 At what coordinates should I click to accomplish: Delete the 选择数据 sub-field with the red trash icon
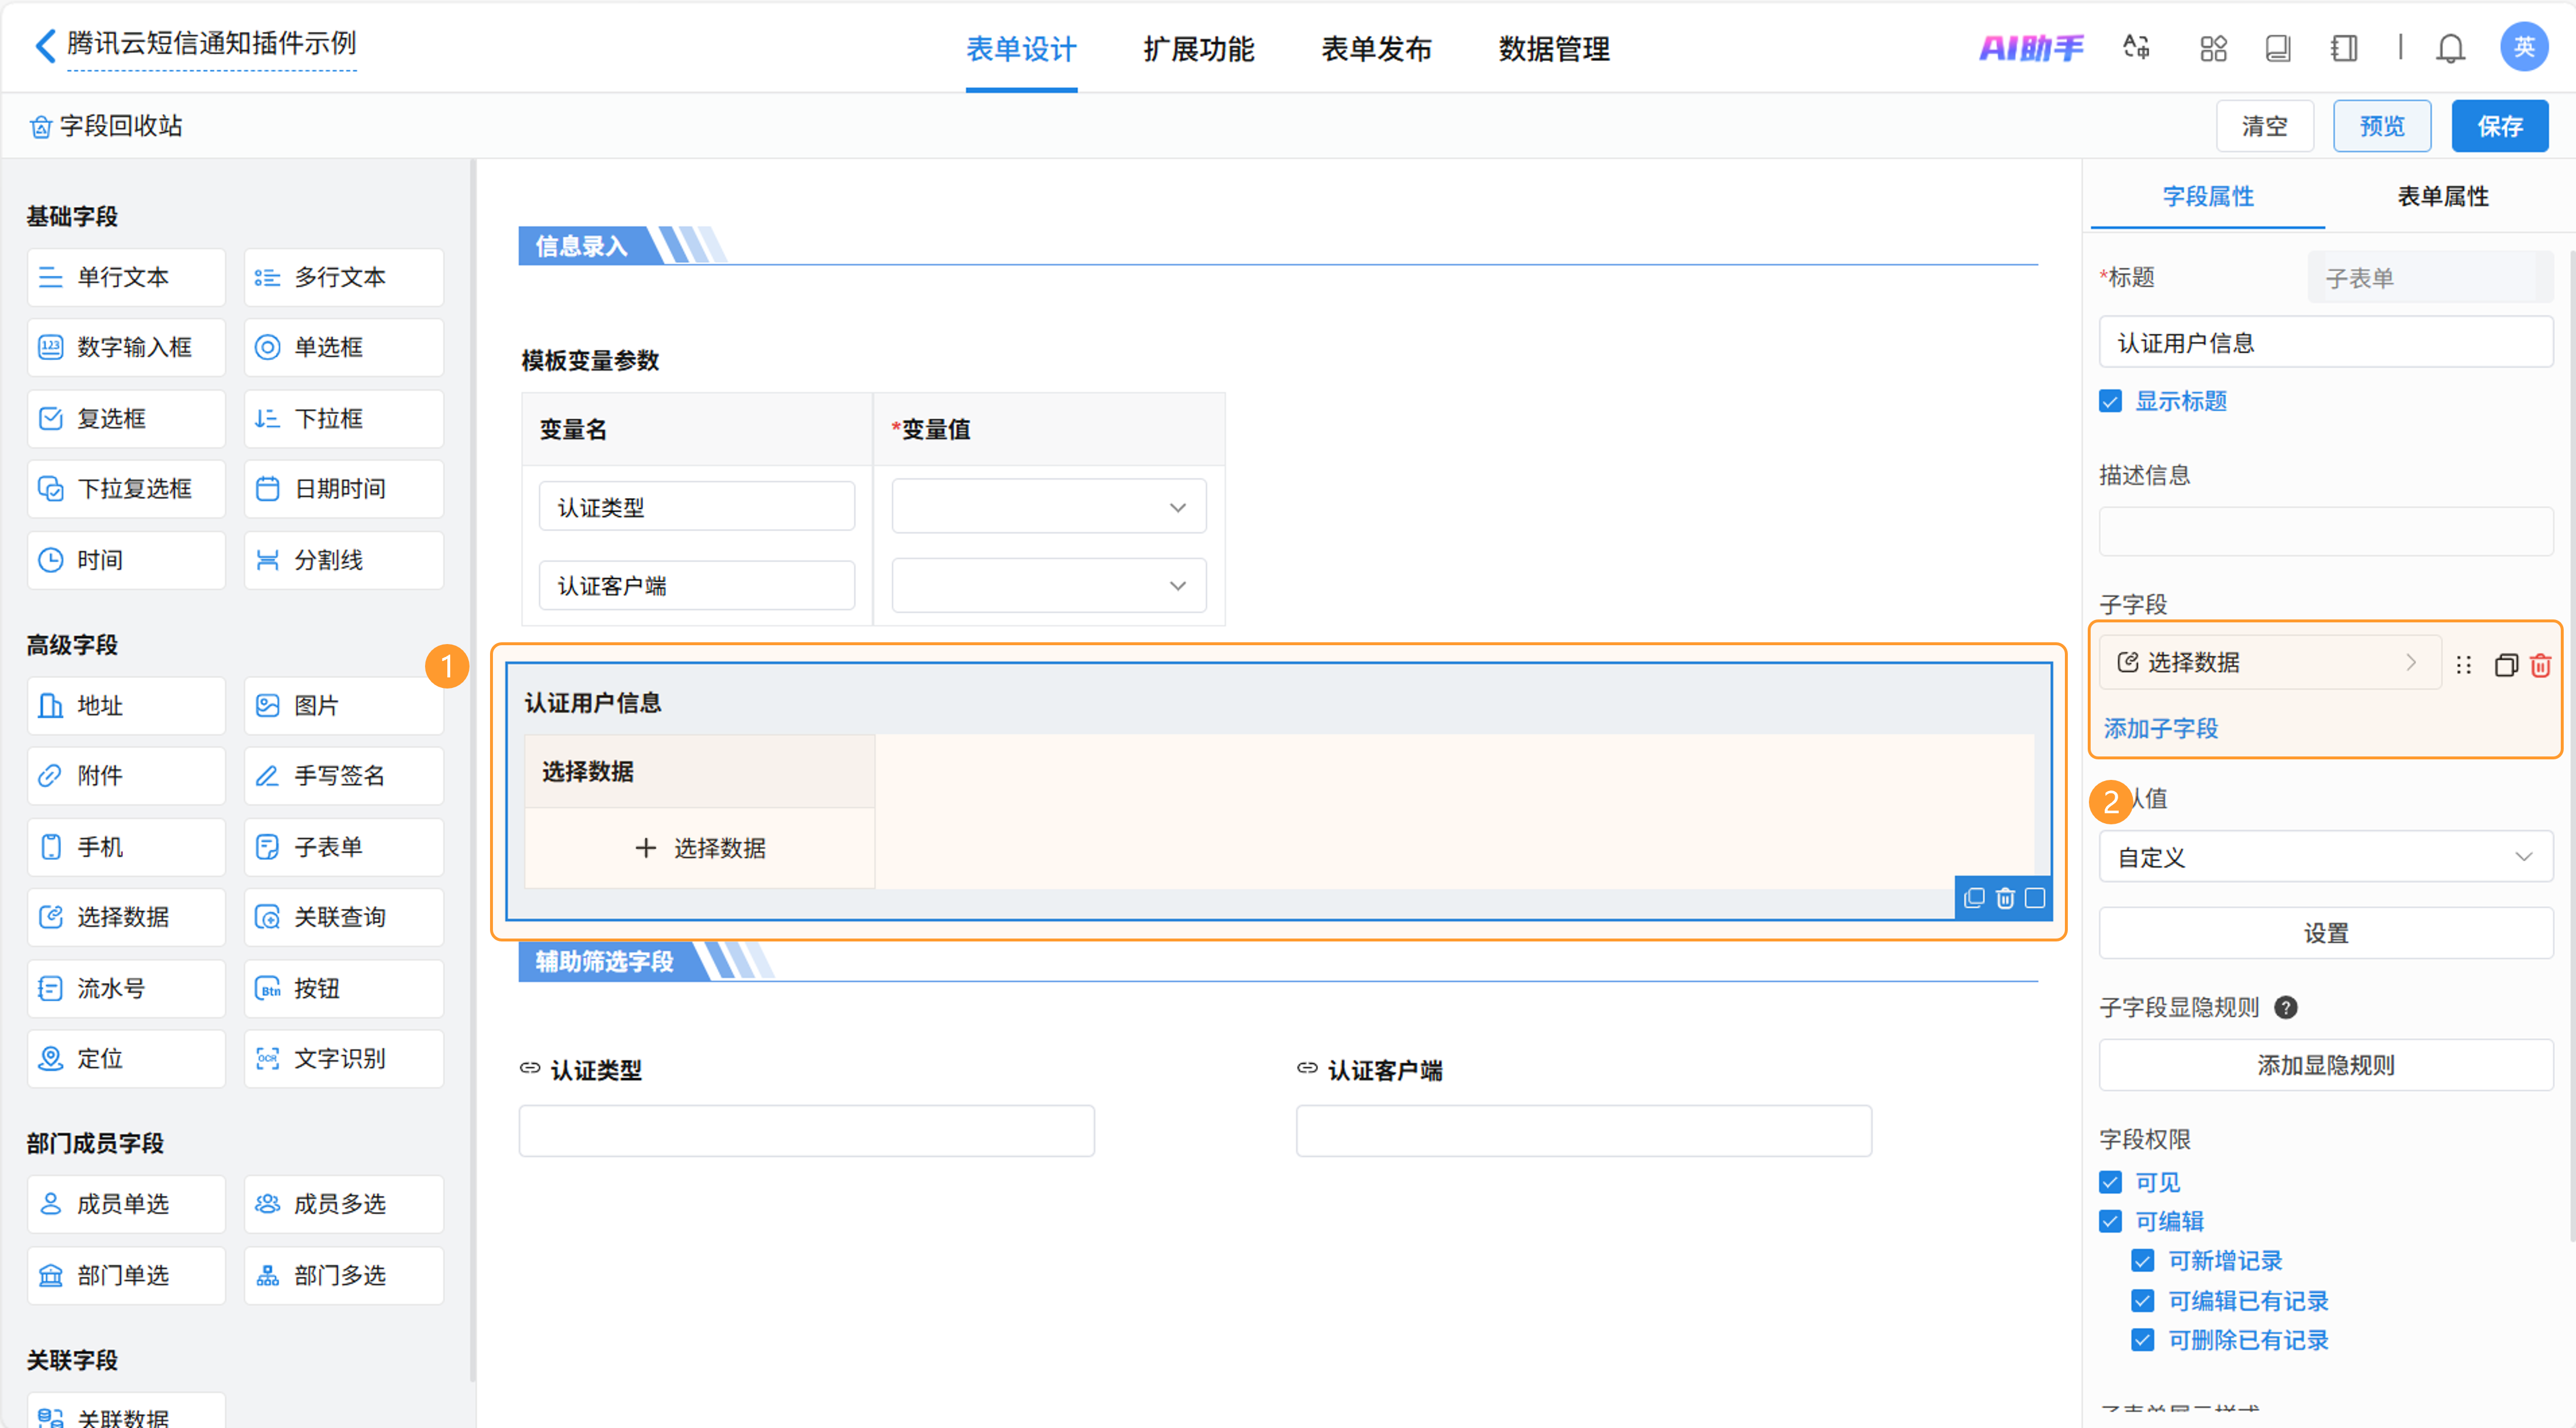coord(2540,665)
